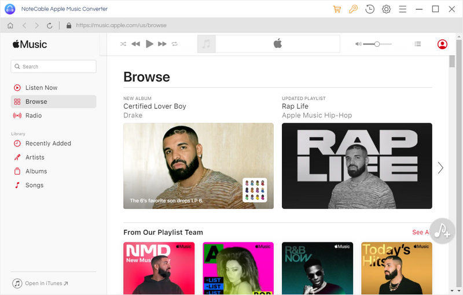Open the account profile icon

click(442, 44)
